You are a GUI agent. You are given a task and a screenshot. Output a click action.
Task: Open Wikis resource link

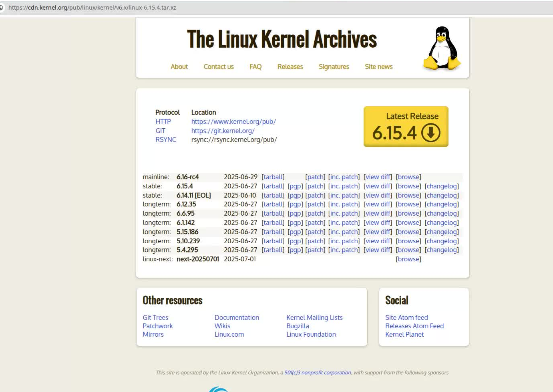tap(222, 326)
